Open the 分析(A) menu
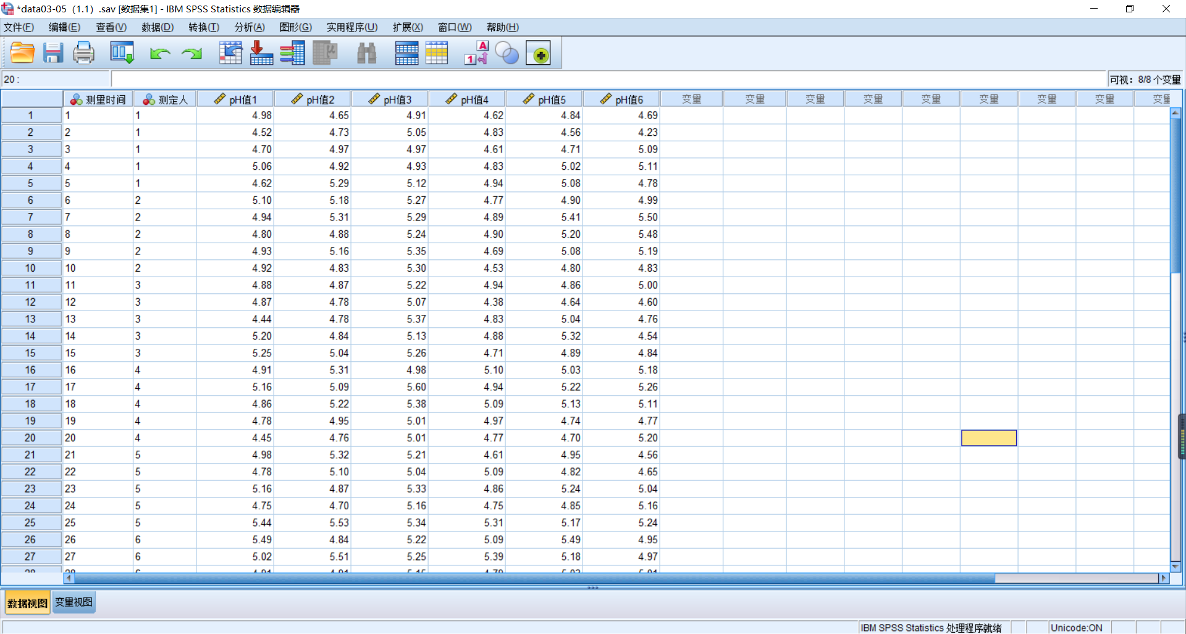The width and height of the screenshot is (1186, 634). tap(250, 27)
